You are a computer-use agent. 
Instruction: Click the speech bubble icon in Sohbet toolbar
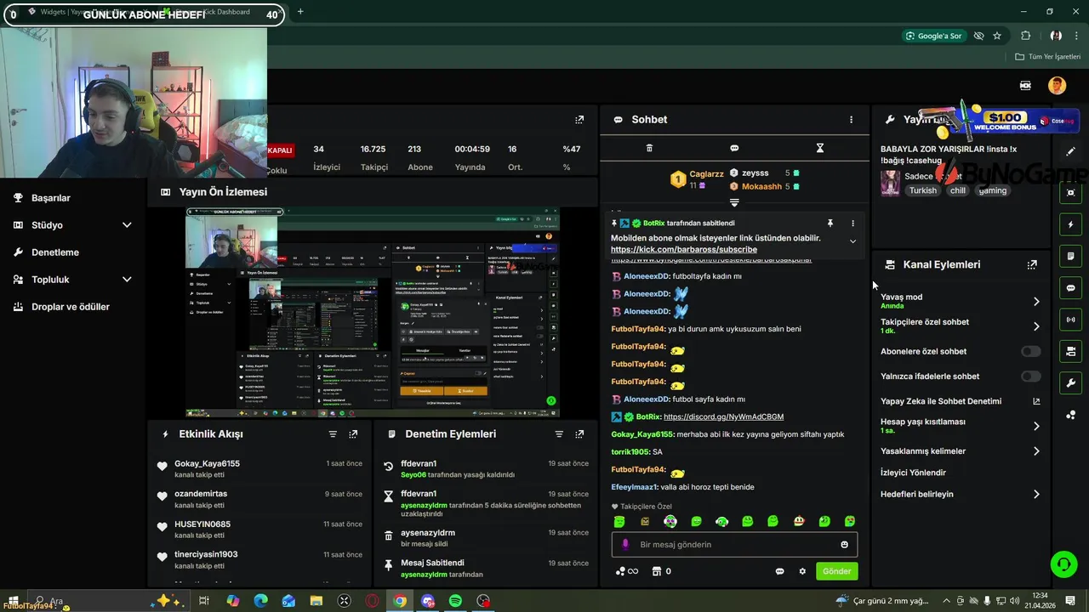click(x=734, y=148)
